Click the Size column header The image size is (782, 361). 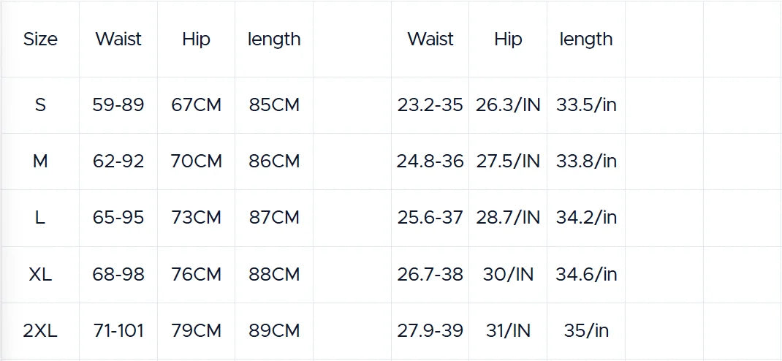click(x=40, y=39)
